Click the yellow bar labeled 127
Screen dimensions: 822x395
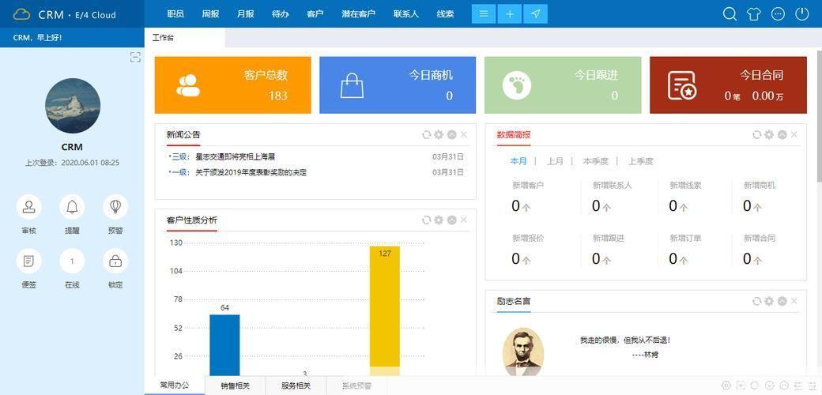[x=385, y=311]
